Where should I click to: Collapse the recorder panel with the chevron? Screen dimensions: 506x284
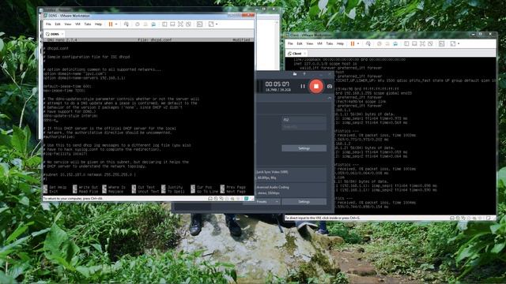click(330, 98)
